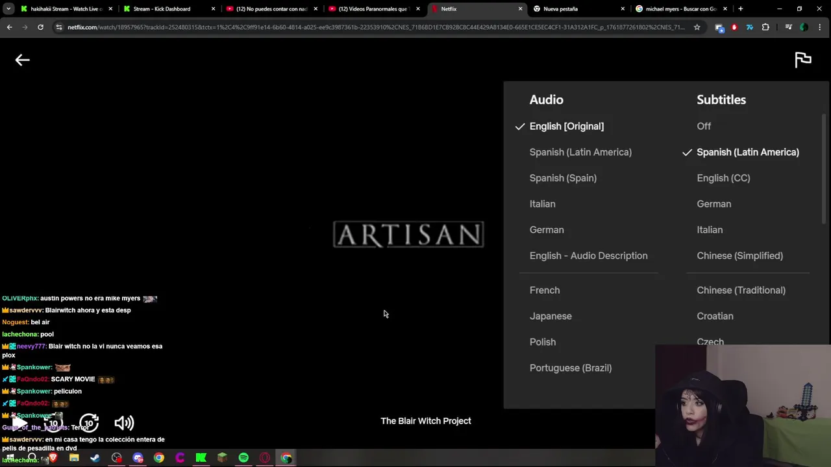Image resolution: width=831 pixels, height=467 pixels.
Task: Open File Explorer from taskbar
Action: [x=74, y=458]
